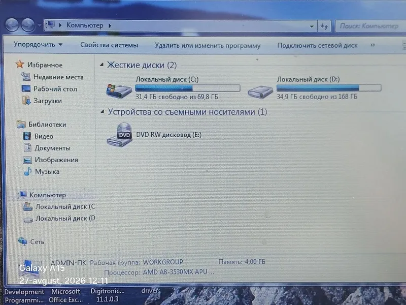
Task: Click the C: drive capacity bar
Action: click(x=188, y=88)
